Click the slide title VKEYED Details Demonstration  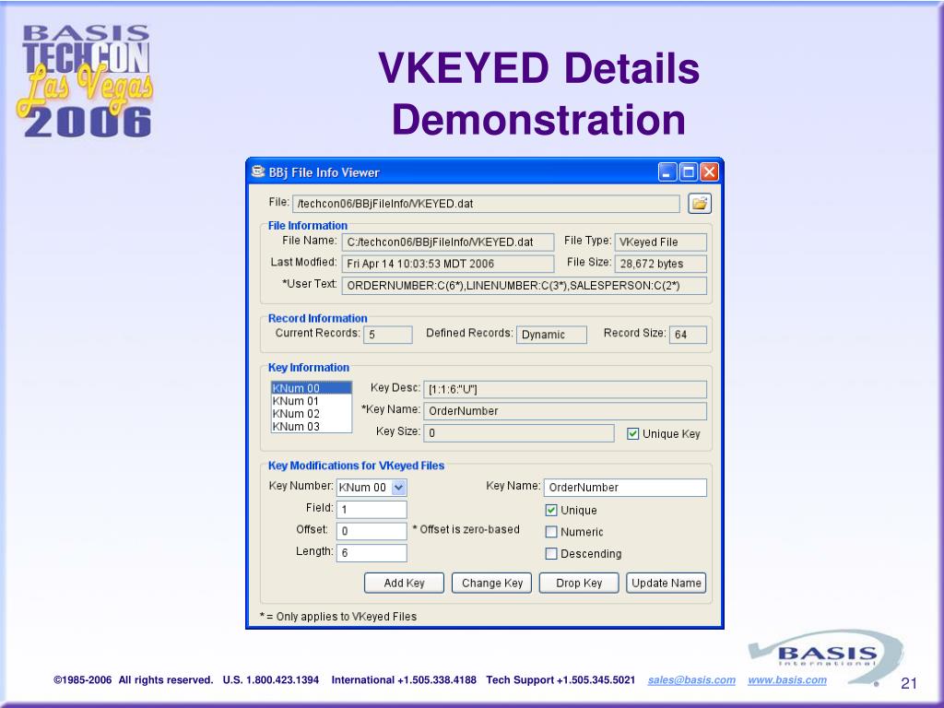click(x=538, y=93)
